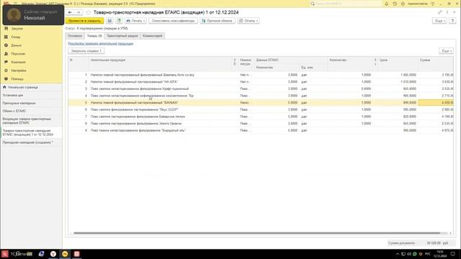
Task: Open the Windows notification center icon
Action: tap(453, 254)
